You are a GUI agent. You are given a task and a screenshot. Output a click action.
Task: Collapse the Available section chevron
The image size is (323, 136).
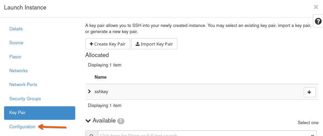click(x=88, y=121)
